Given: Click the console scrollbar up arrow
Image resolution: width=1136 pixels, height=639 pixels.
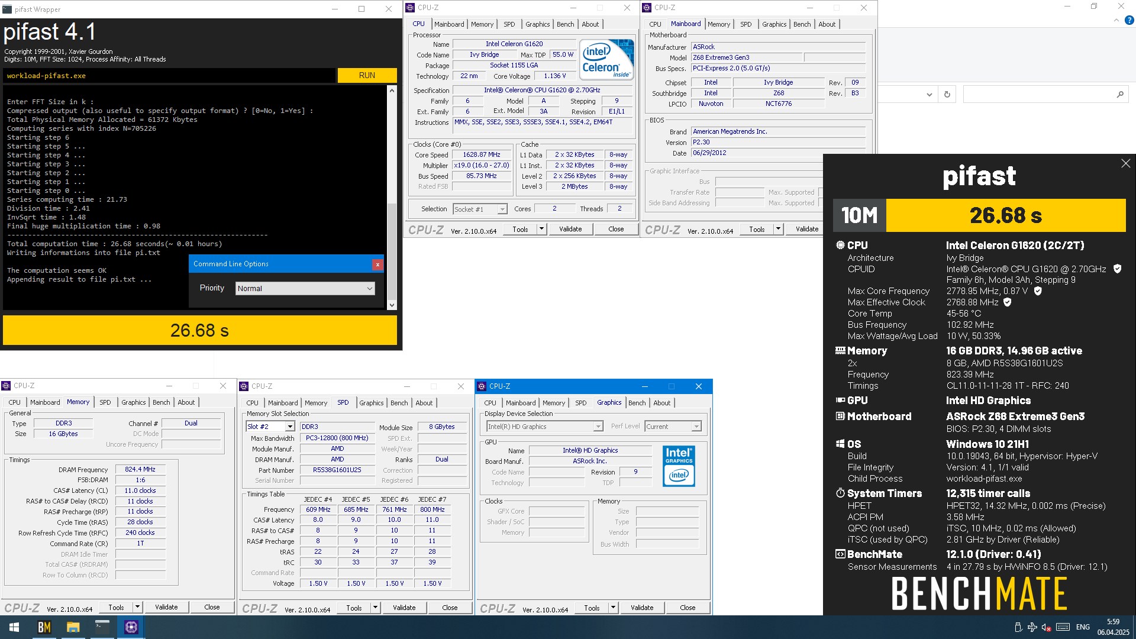Looking at the screenshot, I should (391, 91).
